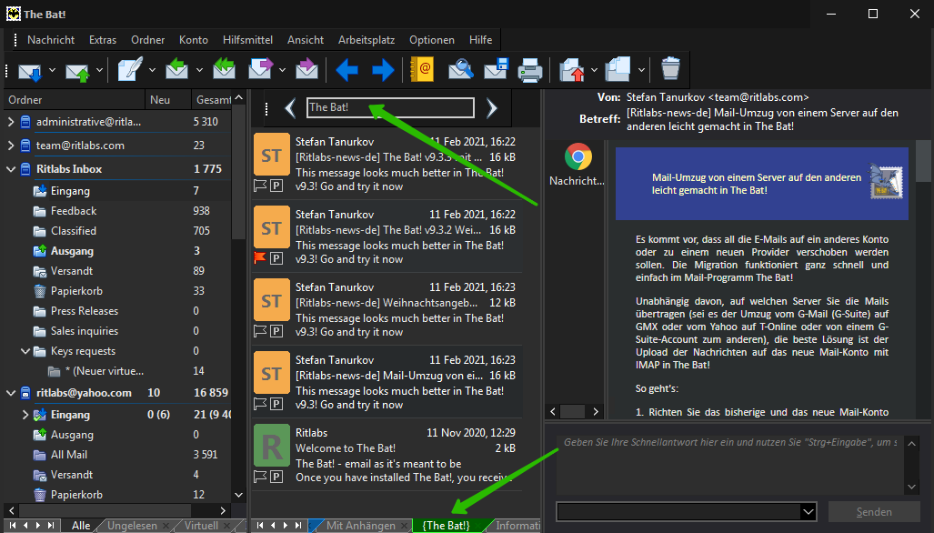Toggle flag on Welcome to The Bat! message
Viewport: 934px width, 533px height.
[x=260, y=476]
